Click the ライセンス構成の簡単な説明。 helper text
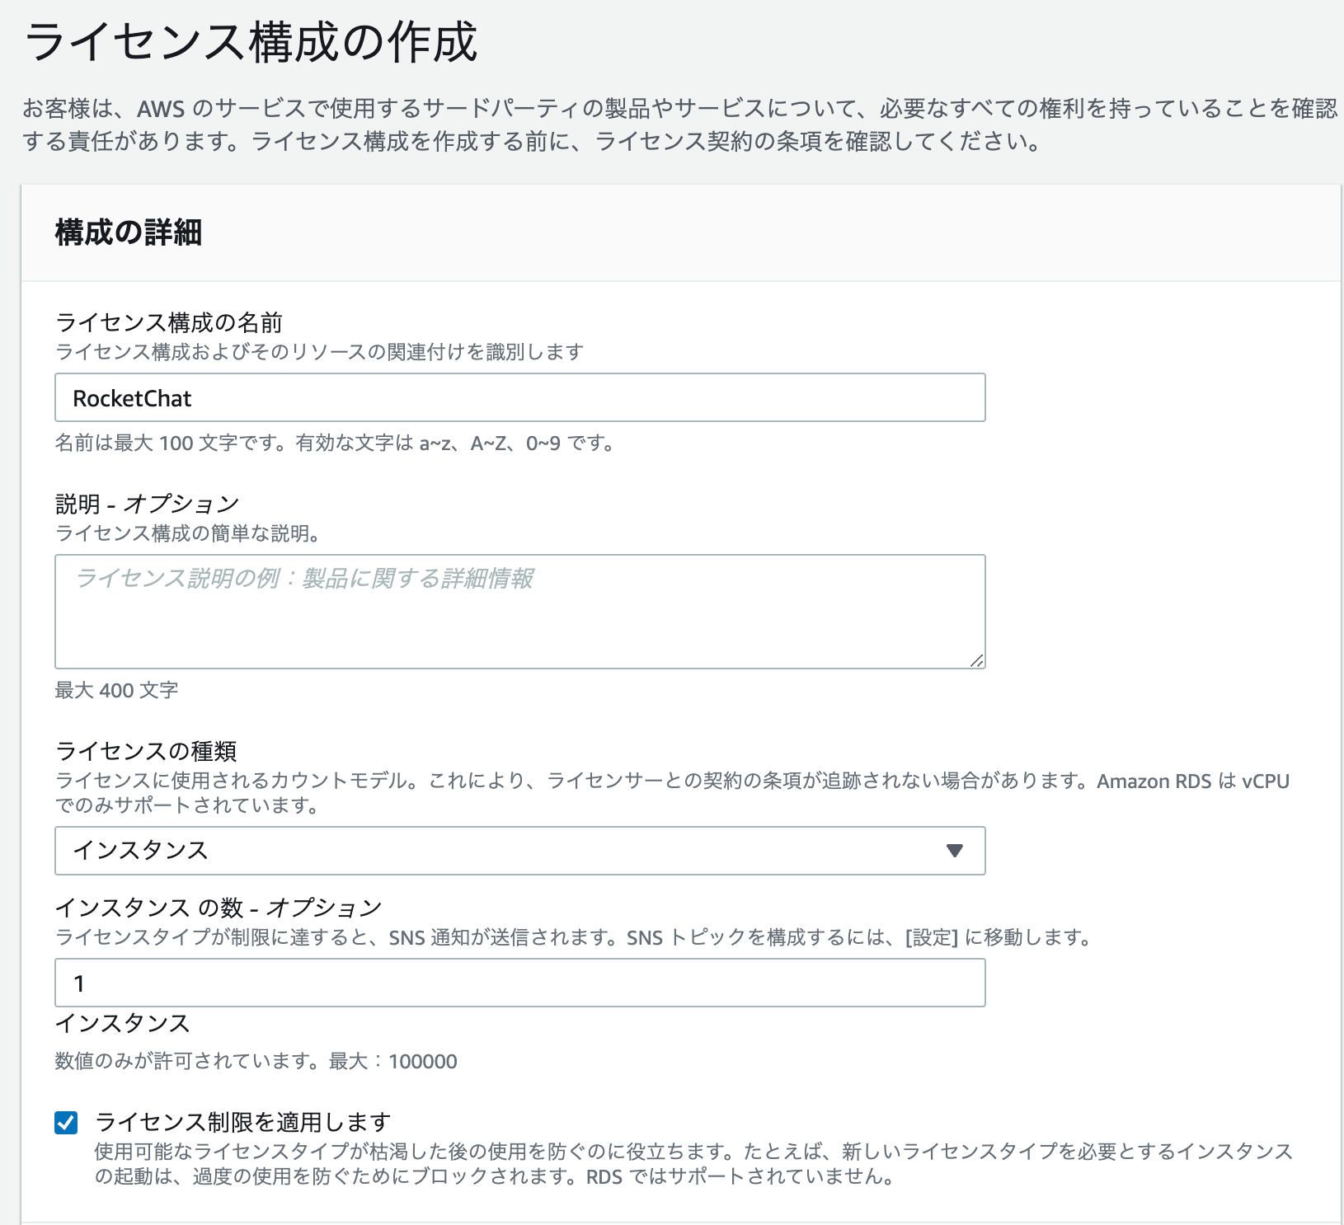The height and width of the screenshot is (1225, 1344). [188, 533]
